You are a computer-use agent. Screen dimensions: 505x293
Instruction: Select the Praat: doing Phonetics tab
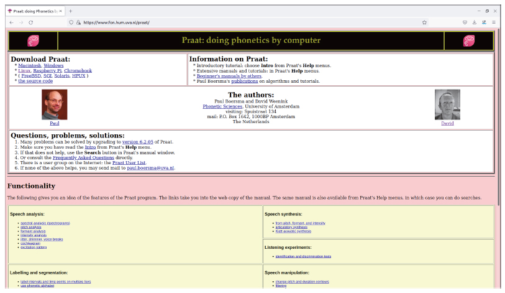[31, 11]
